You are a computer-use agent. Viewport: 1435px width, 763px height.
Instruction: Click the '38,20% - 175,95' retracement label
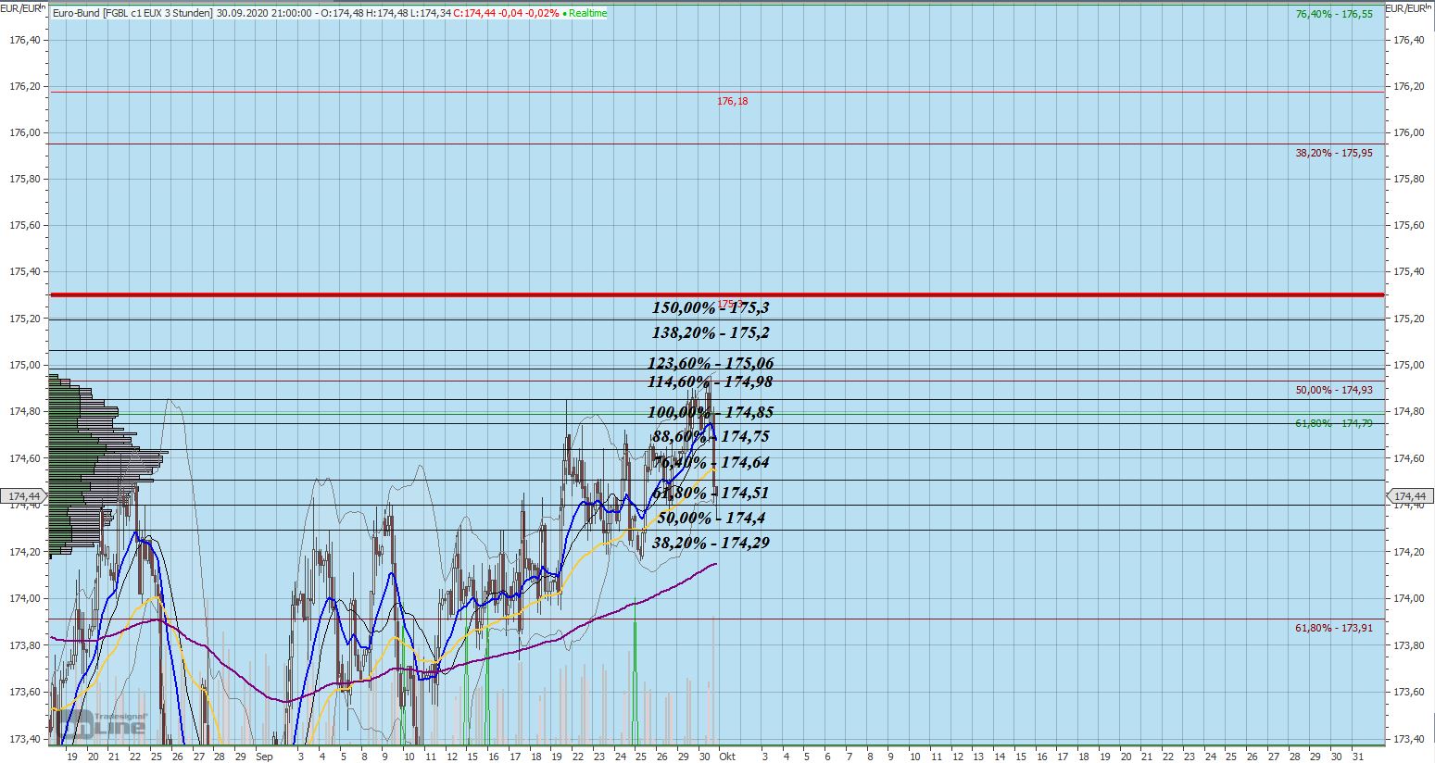point(1334,153)
